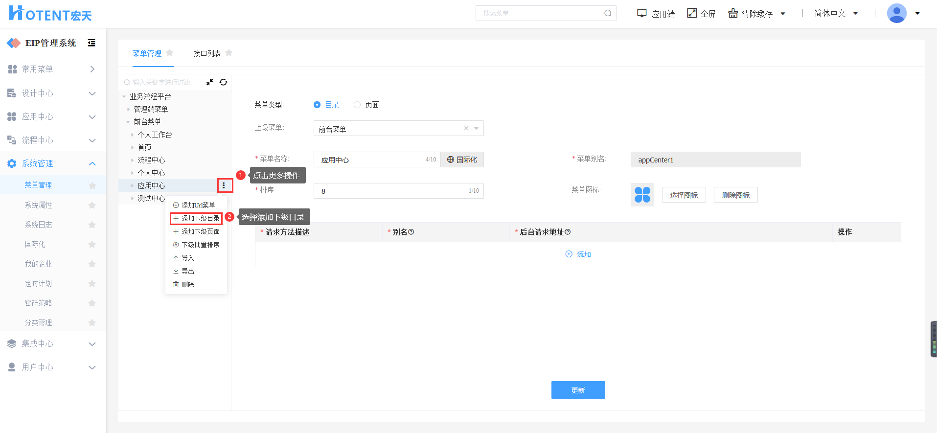The image size is (937, 433).
Task: Select 测试中心 in the menu tree
Action: (x=151, y=198)
